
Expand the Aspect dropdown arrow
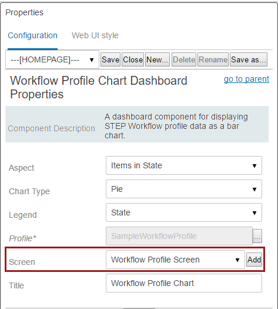(254, 166)
